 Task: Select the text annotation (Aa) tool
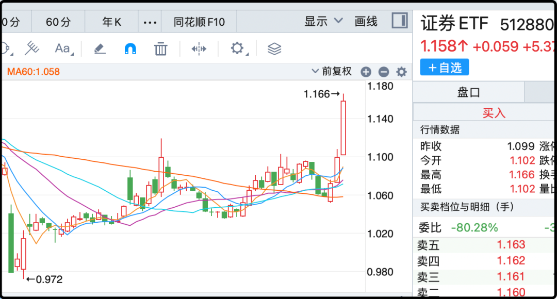[63, 49]
